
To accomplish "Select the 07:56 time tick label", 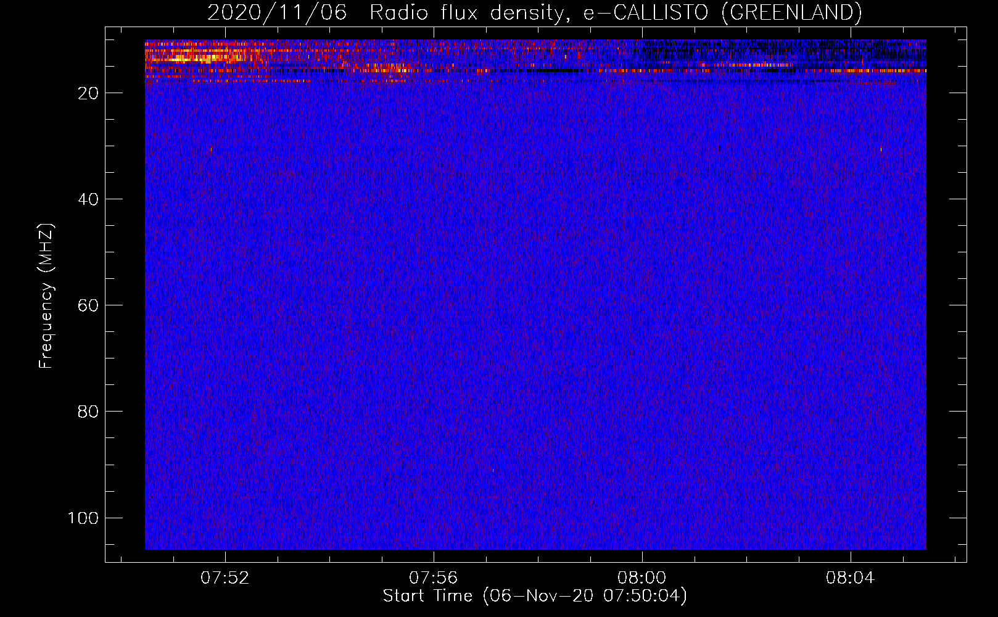I will pyautogui.click(x=434, y=578).
